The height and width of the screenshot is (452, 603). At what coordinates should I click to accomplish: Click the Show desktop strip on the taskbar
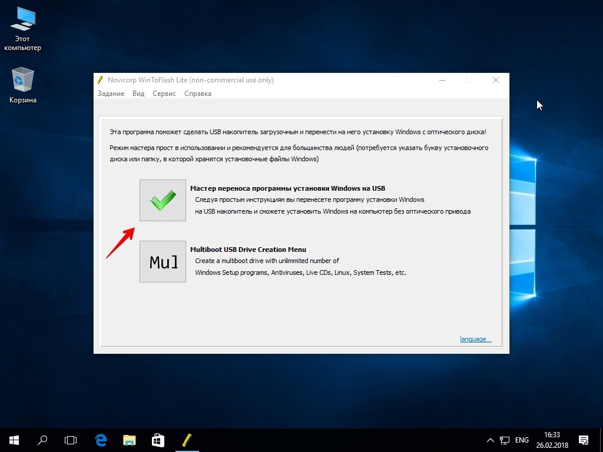click(601, 440)
